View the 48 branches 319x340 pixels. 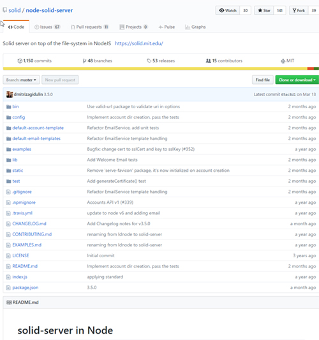click(98, 60)
